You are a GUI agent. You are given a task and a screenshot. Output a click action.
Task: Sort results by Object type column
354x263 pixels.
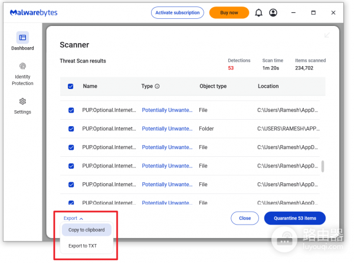[x=213, y=86]
